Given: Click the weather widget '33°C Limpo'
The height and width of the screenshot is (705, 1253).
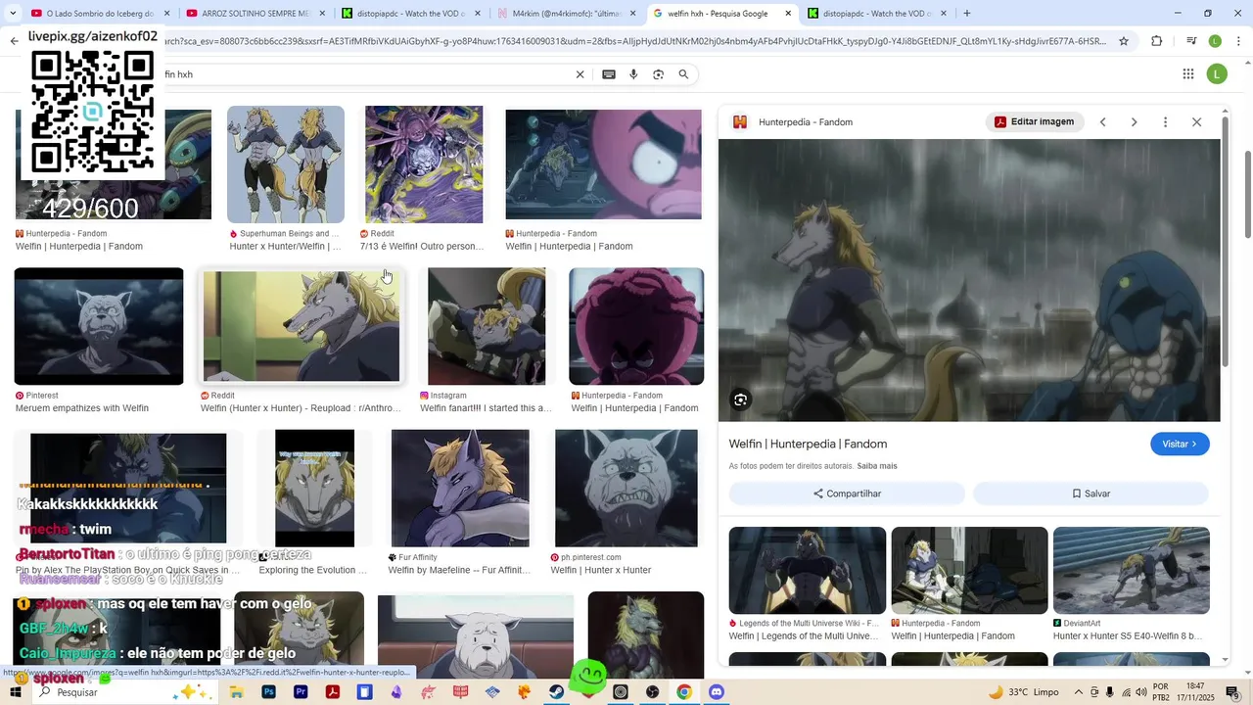Looking at the screenshot, I should (x=1023, y=692).
